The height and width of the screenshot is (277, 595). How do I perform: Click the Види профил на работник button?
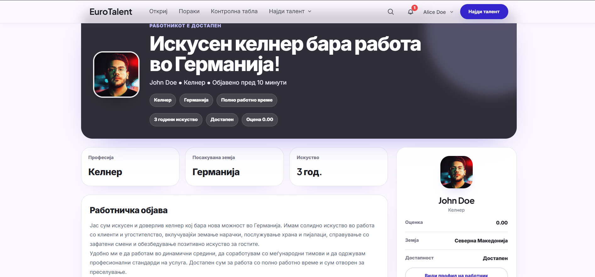(456, 273)
